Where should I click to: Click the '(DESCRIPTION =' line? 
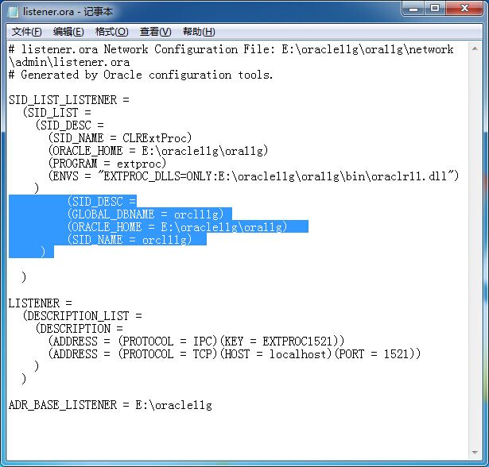80,329
